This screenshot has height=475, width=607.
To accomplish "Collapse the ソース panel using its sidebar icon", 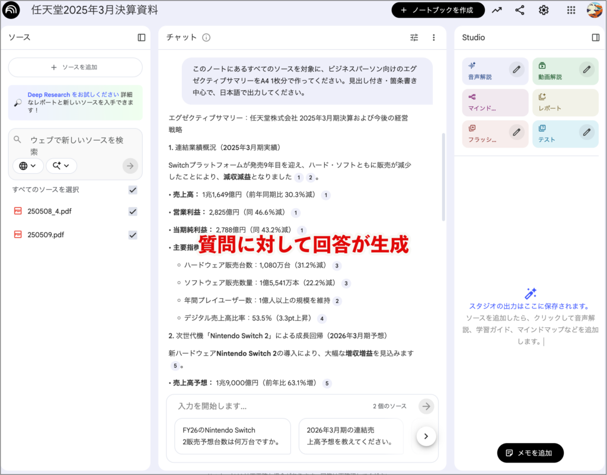I will (x=141, y=37).
